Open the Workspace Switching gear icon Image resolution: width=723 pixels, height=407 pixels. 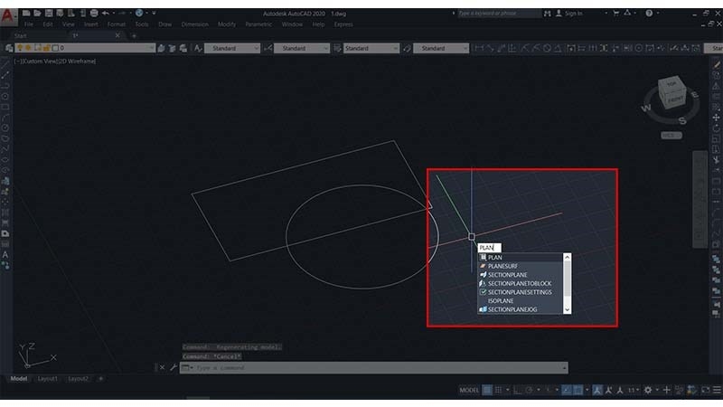click(647, 391)
